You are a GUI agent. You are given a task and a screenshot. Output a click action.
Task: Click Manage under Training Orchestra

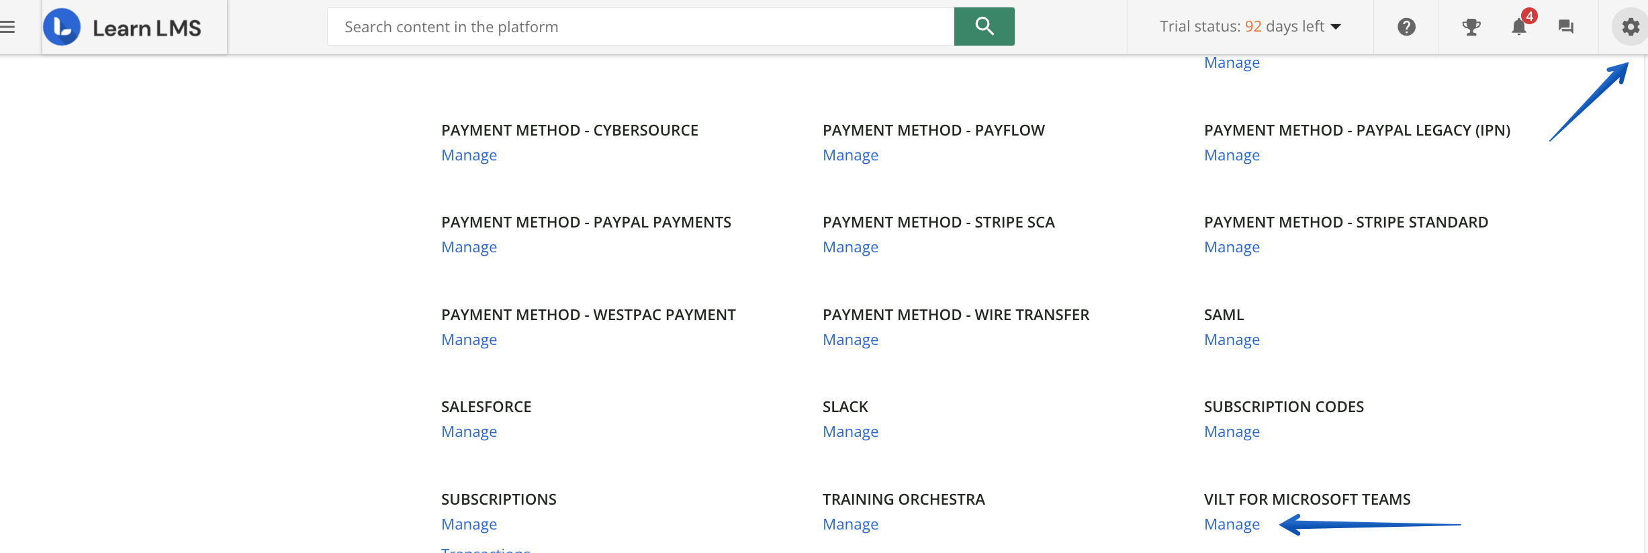(850, 524)
